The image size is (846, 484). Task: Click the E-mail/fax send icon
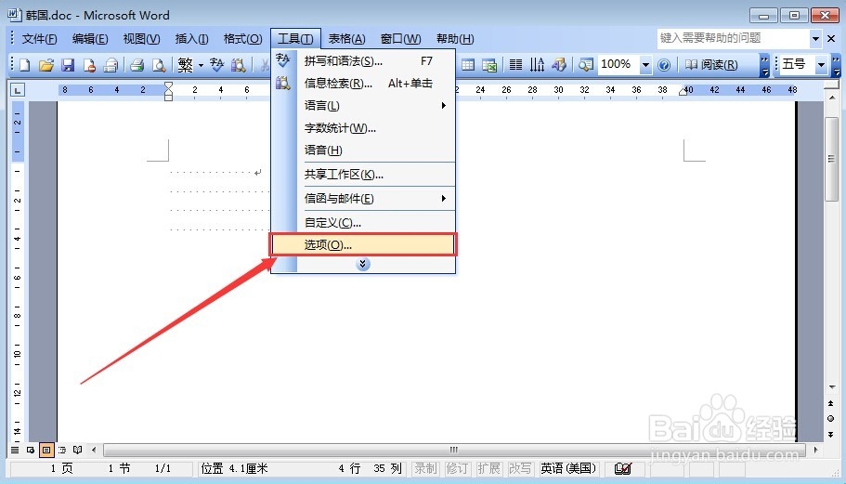[111, 65]
